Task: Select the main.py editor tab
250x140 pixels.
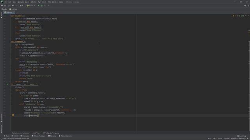Action: click(x=9, y=12)
